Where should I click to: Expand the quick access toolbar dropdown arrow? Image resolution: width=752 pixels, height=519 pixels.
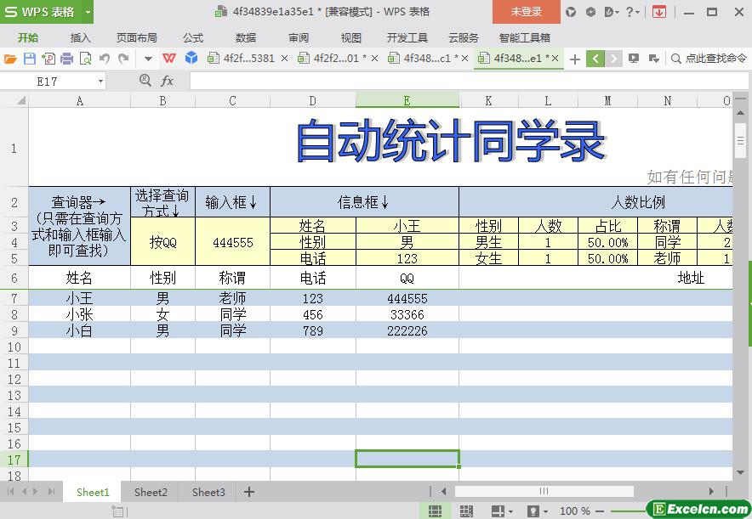[148, 59]
